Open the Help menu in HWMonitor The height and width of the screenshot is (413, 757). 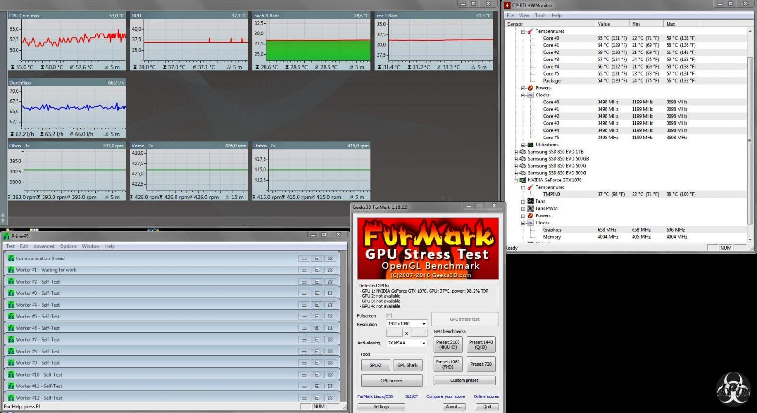[556, 15]
